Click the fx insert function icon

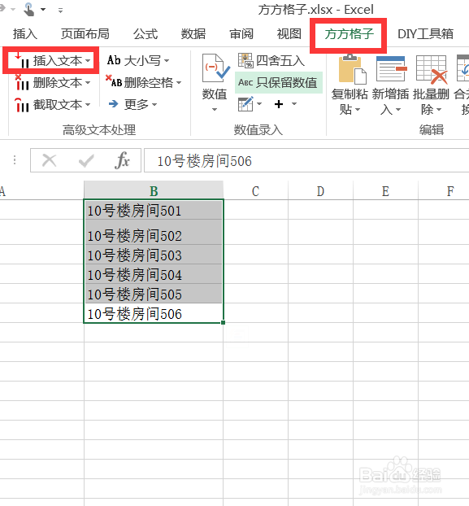pos(122,160)
